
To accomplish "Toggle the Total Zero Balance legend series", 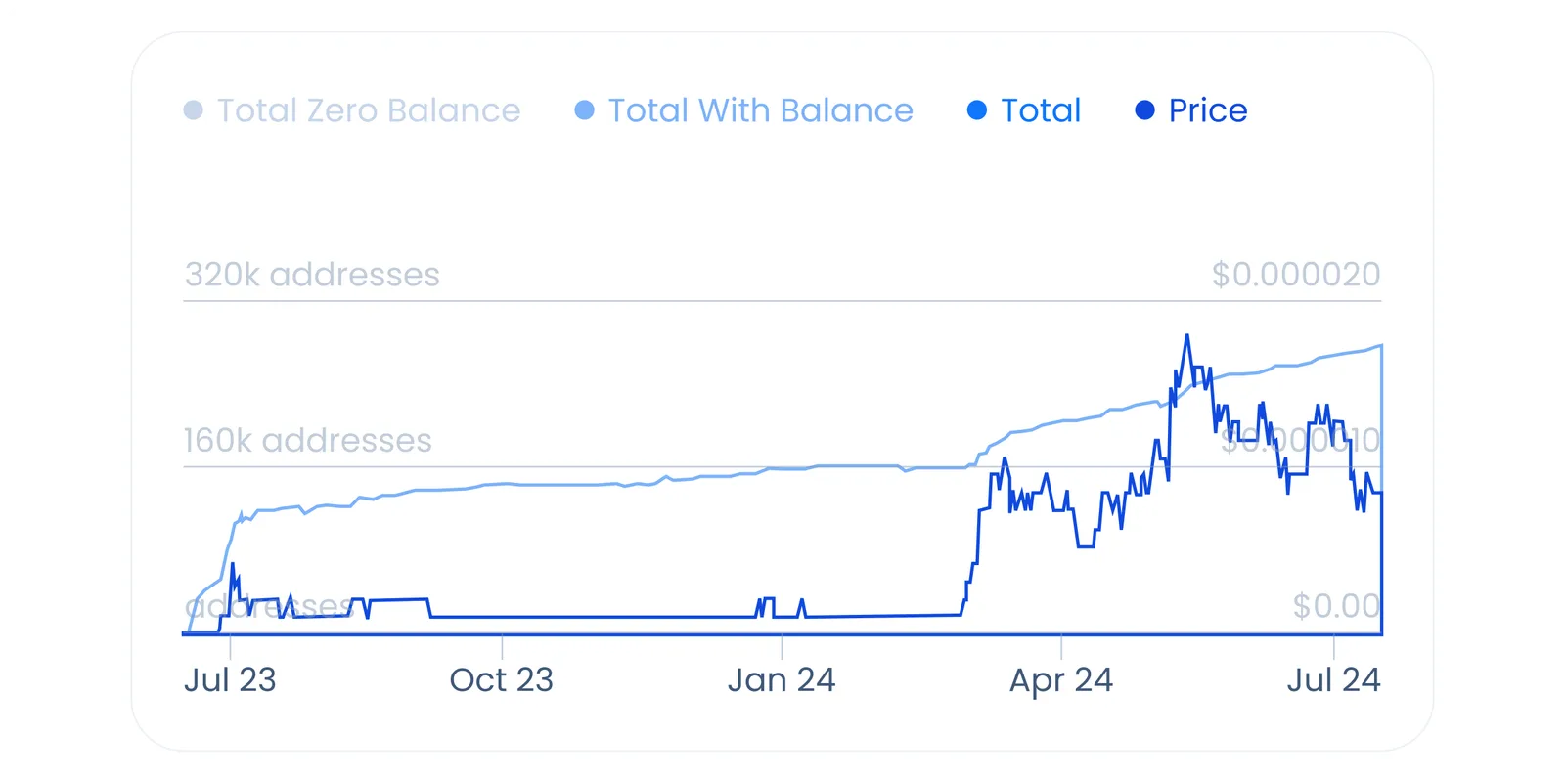I will pos(352,110).
